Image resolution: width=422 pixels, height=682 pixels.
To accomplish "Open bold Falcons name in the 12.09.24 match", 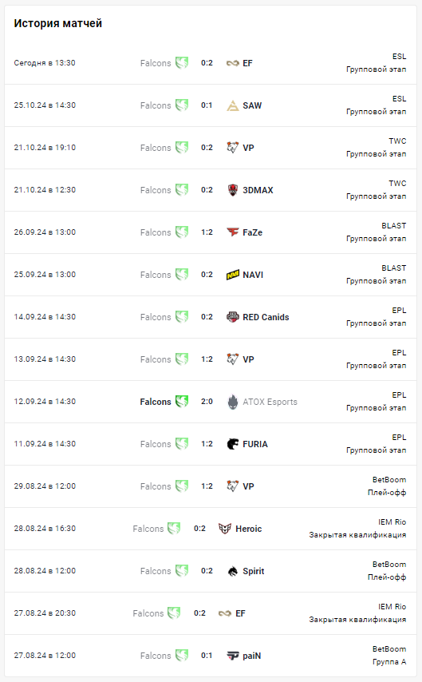I will (155, 402).
